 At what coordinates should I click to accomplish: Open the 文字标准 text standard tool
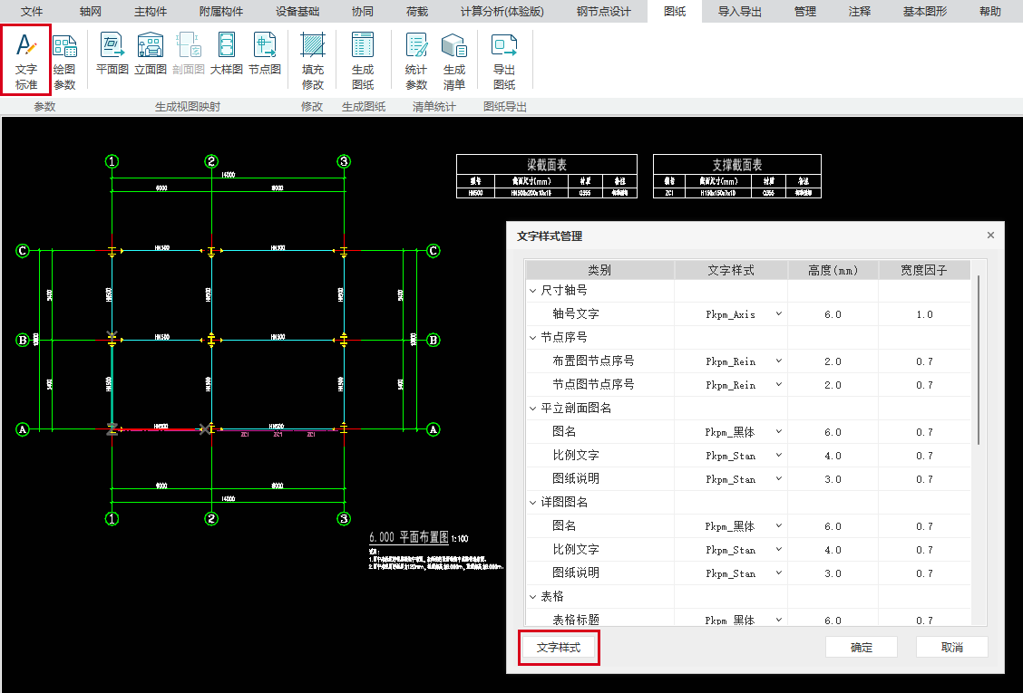pos(26,60)
